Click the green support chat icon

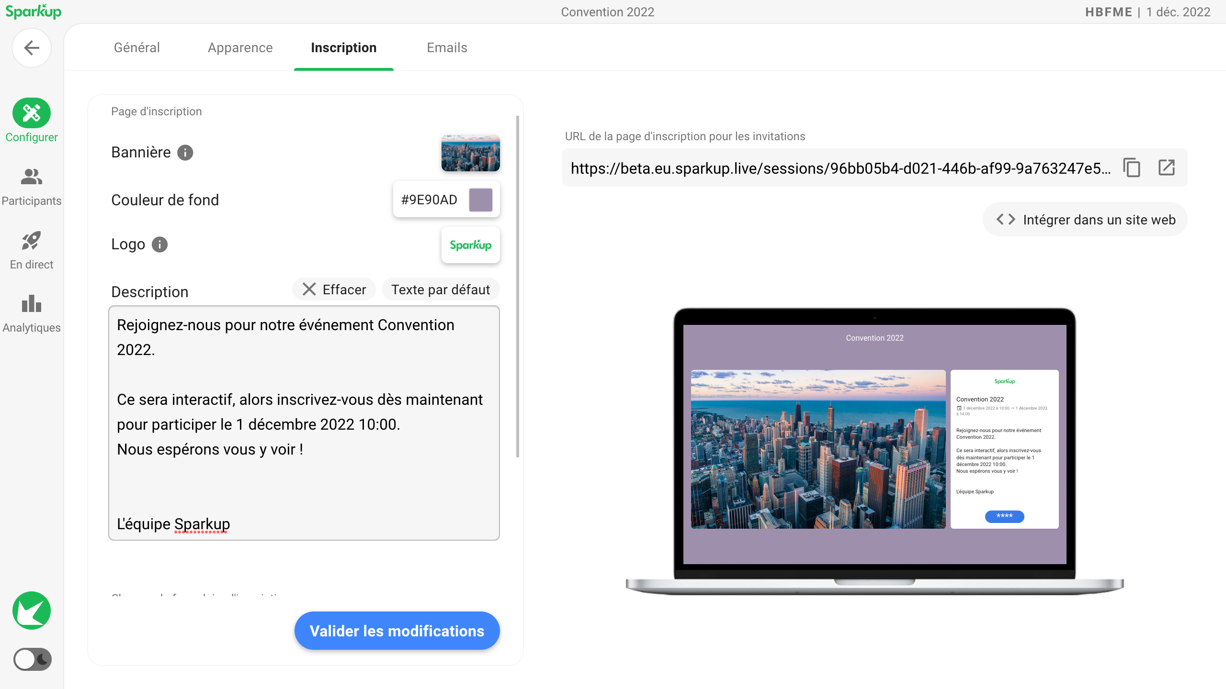click(x=32, y=611)
